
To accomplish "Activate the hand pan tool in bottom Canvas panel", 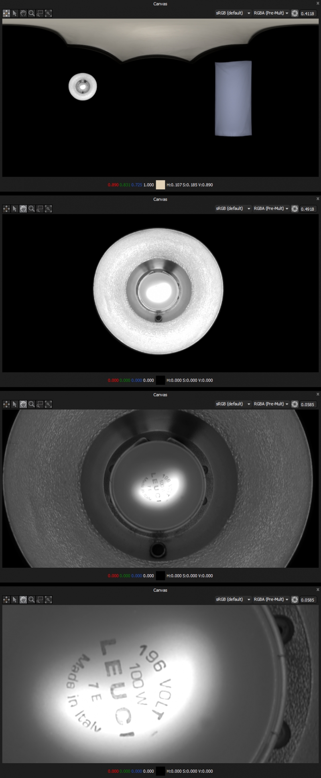I will click(23, 599).
